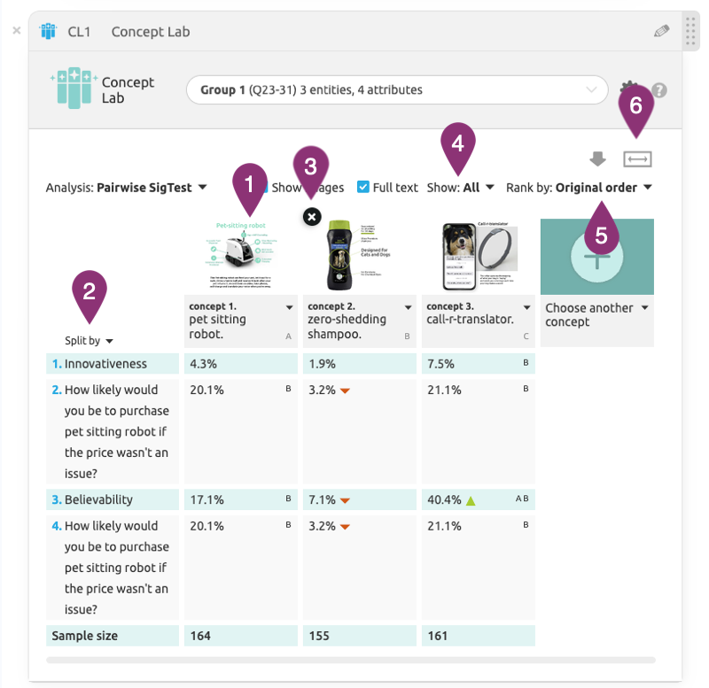Click the pencil edit icon in title bar
The width and height of the screenshot is (709, 688).
pos(661,31)
